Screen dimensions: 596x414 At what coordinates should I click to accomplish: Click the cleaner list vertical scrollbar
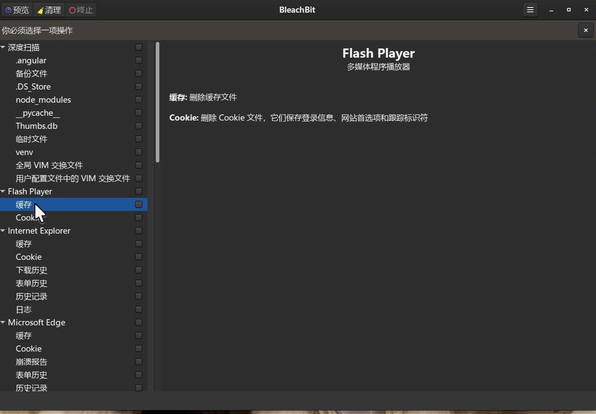pos(158,102)
